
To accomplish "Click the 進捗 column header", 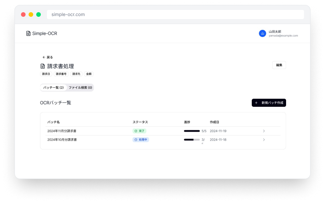I will (x=187, y=122).
